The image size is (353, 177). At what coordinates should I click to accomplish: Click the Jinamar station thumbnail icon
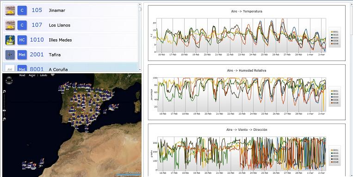10,10
